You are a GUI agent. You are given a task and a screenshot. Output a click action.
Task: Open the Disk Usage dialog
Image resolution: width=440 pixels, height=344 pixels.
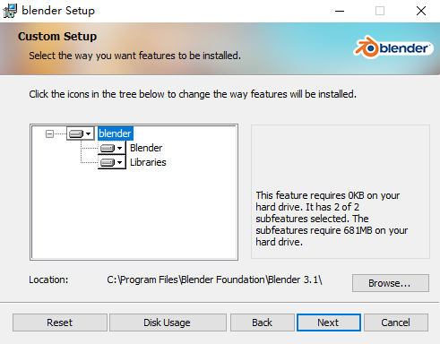[168, 322]
